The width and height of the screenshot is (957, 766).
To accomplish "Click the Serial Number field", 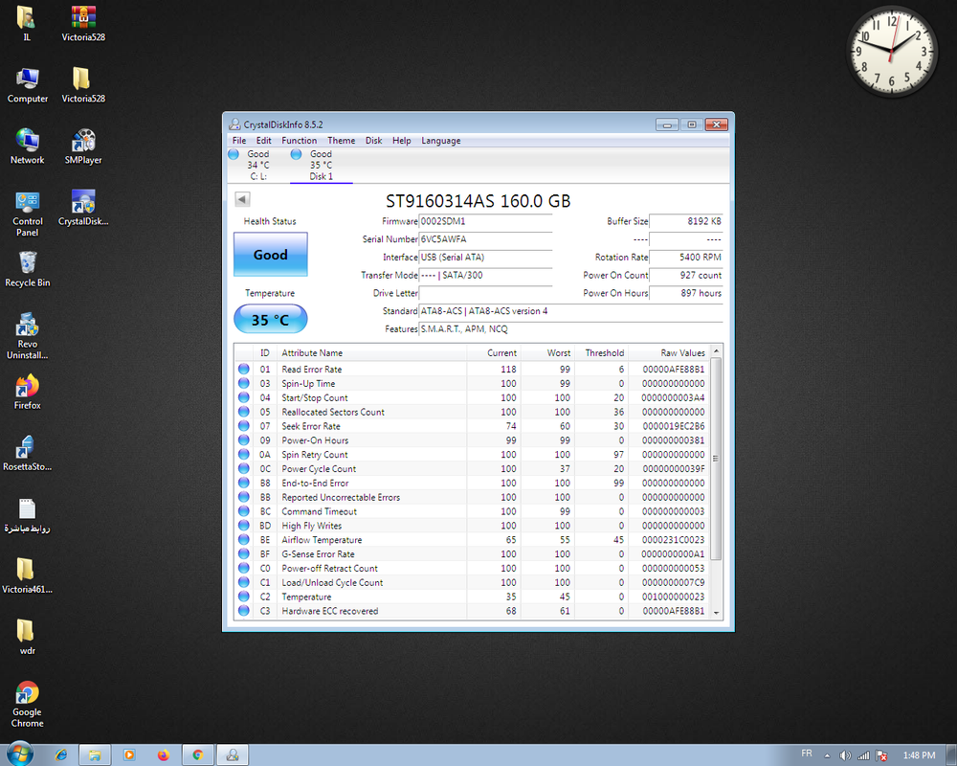I will pyautogui.click(x=485, y=238).
